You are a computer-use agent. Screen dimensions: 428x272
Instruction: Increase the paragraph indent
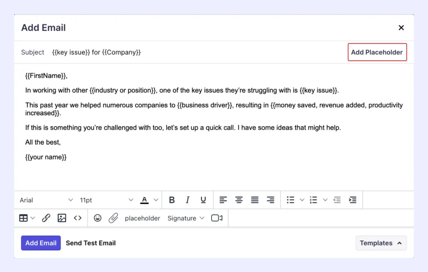pyautogui.click(x=353, y=200)
